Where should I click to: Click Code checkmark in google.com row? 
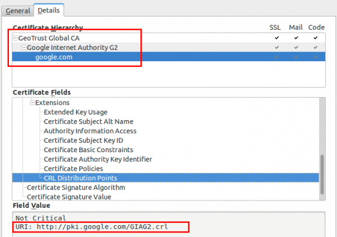click(316, 57)
